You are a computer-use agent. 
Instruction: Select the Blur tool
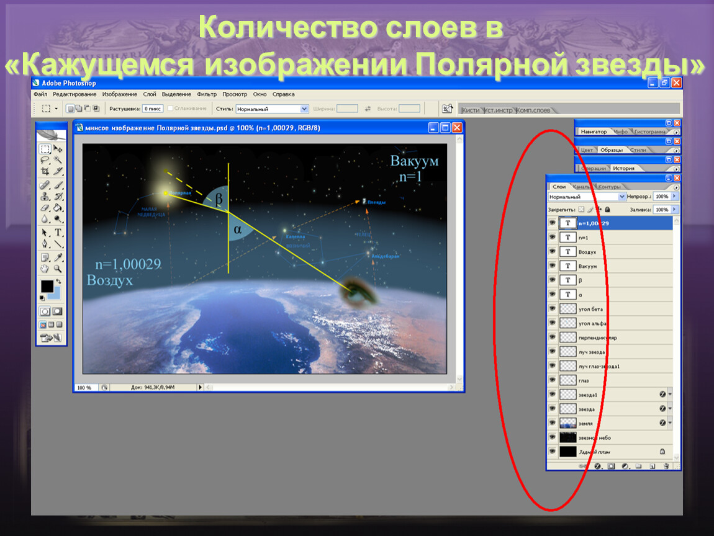45,219
